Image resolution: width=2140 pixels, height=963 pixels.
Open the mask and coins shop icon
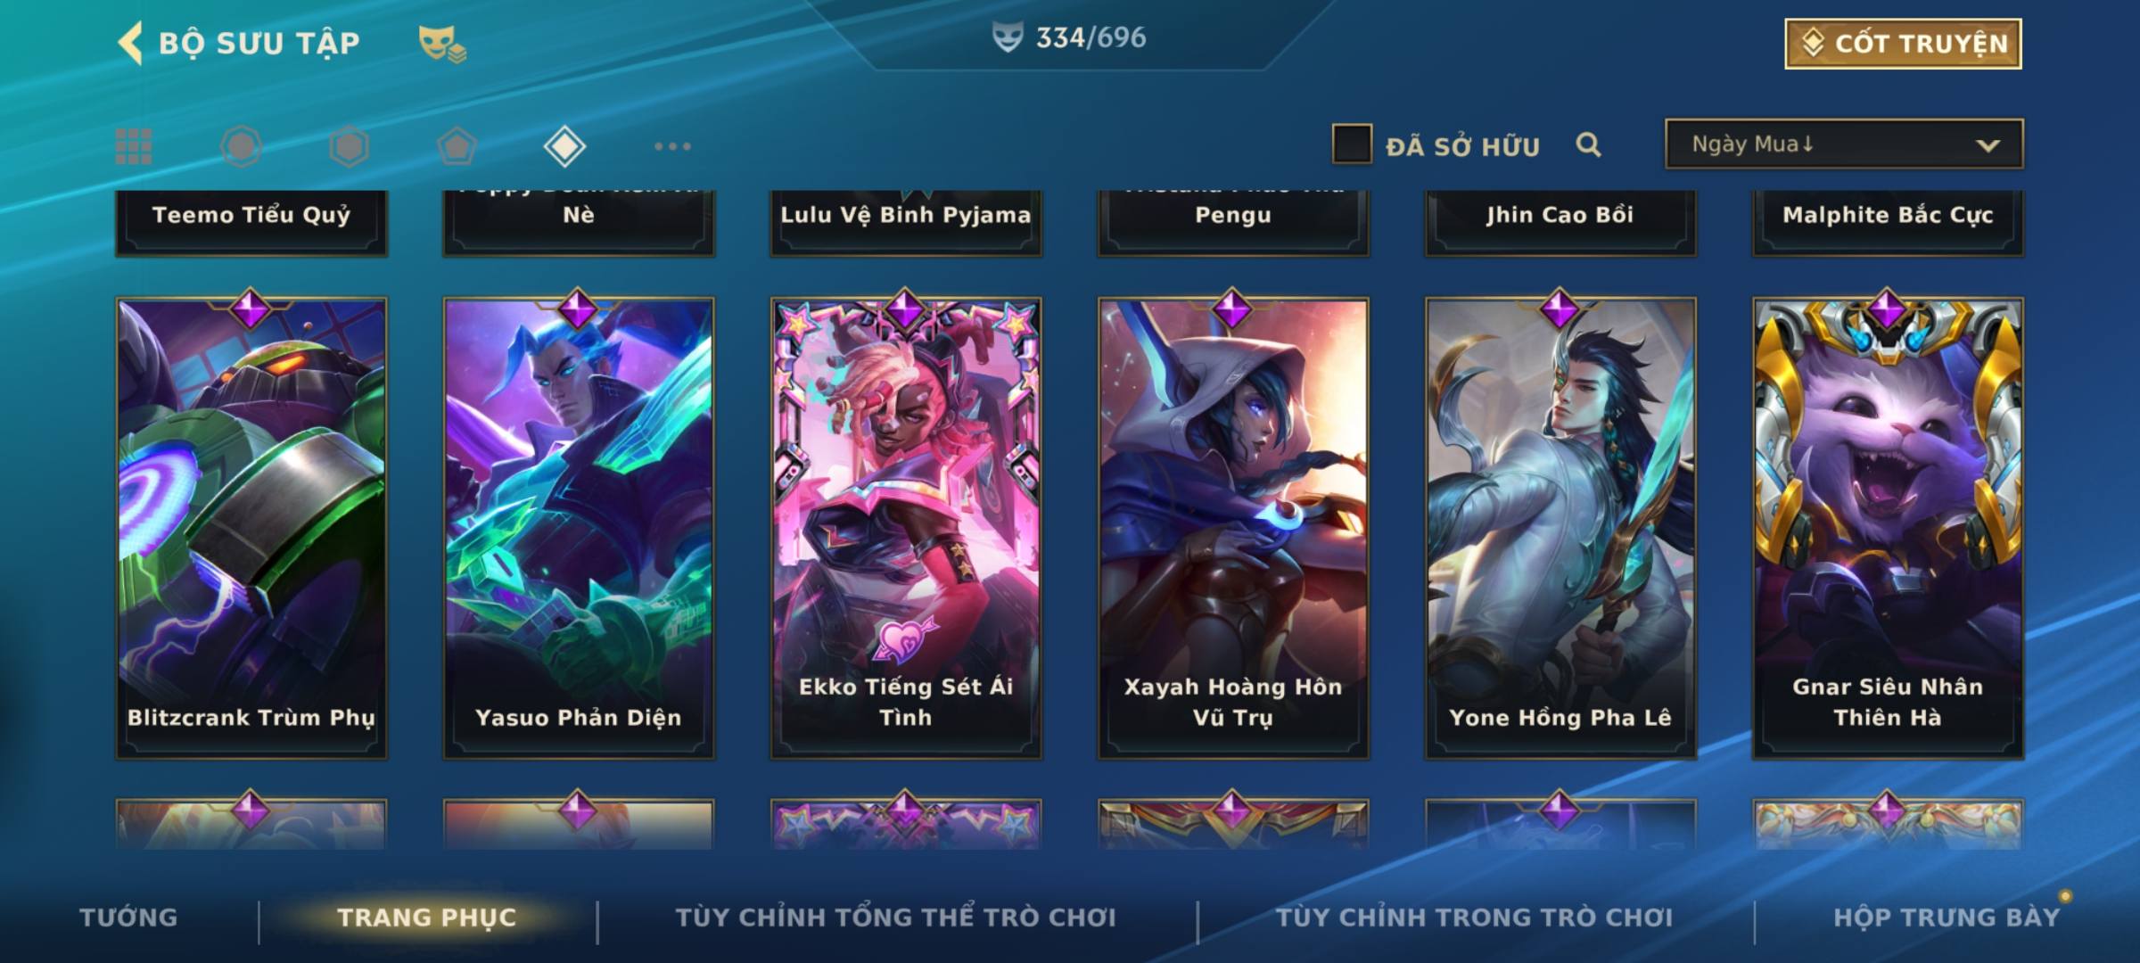[x=442, y=44]
